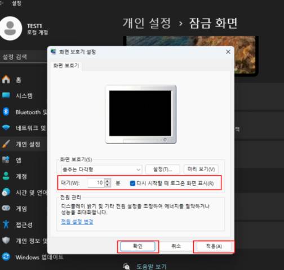This screenshot has height=270, width=284.
Task: Click the network Wi-Fi icon in sidebar
Action: pos(6,128)
